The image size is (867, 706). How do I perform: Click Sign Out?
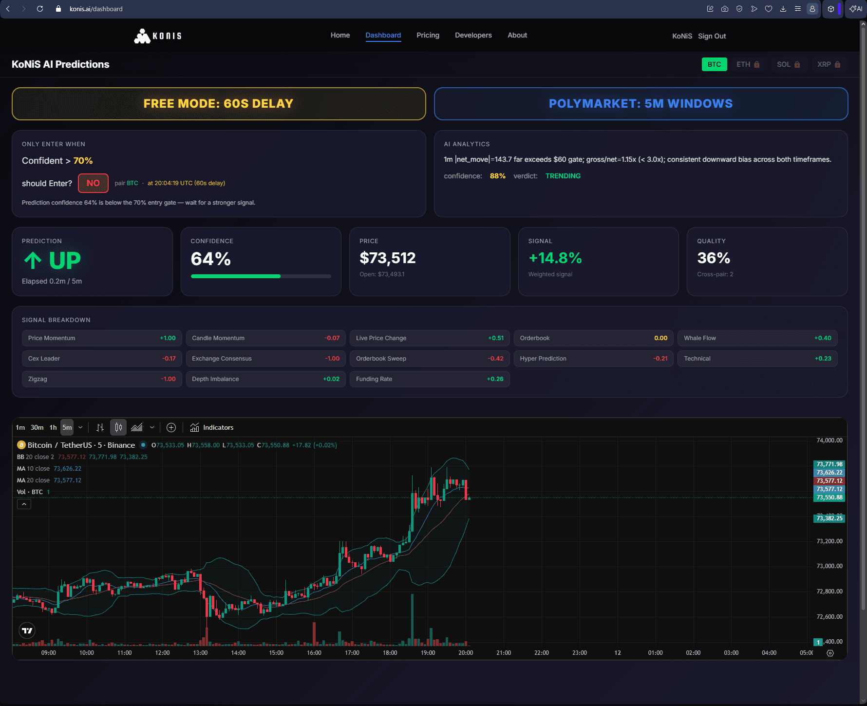712,36
